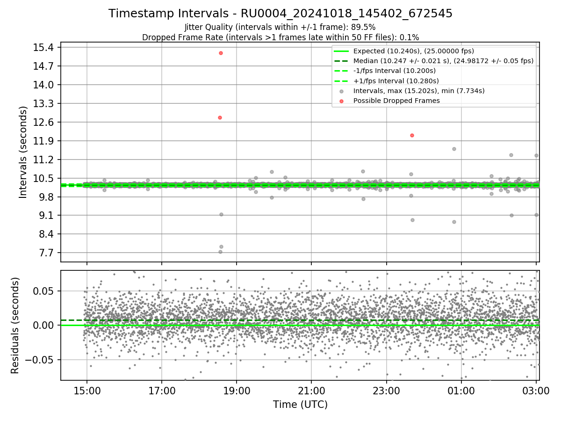This screenshot has width=561, height=421.
Task: Select the "Jitter Quality" 89.5% subtitle line
Action: point(280,28)
